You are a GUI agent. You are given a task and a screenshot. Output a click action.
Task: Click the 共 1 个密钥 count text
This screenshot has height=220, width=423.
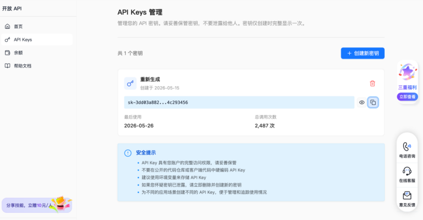[x=130, y=53]
